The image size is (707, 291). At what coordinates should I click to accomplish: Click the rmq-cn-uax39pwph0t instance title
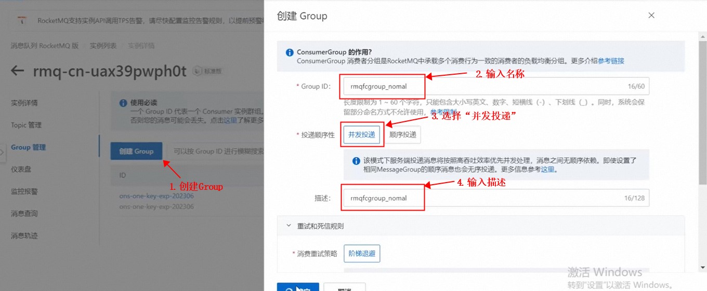coord(110,71)
